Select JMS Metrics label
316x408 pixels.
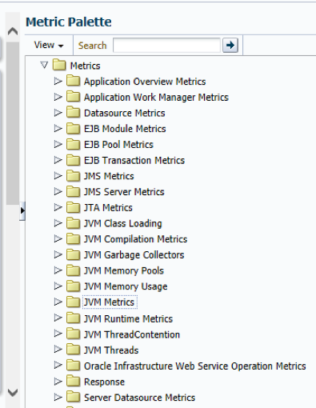(x=109, y=176)
